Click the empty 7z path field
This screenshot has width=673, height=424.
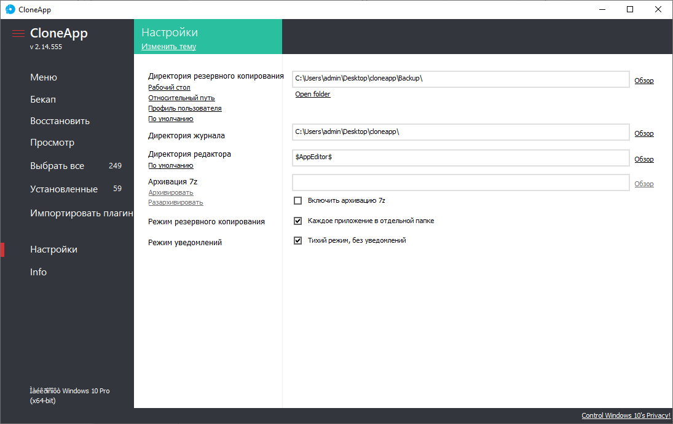click(x=460, y=183)
